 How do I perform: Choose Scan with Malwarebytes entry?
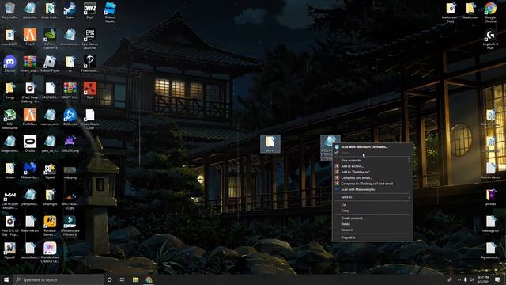tap(372, 189)
